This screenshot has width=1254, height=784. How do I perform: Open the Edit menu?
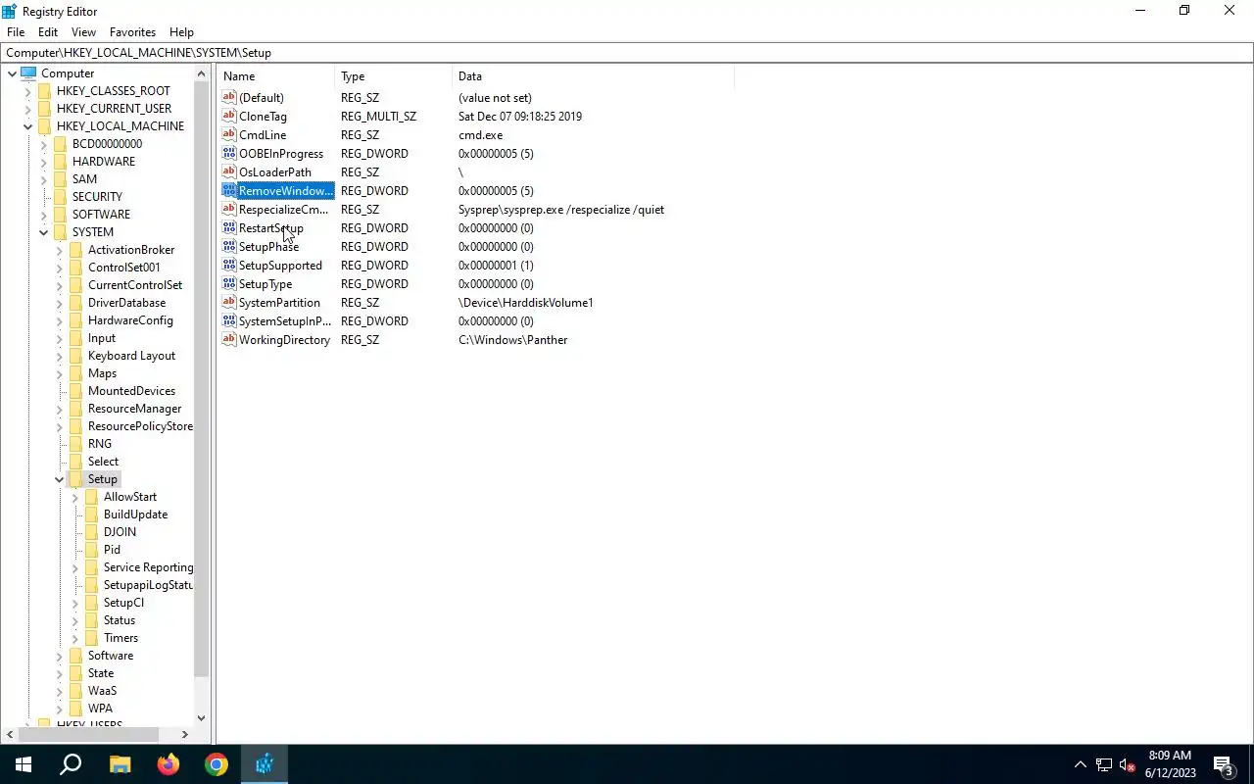click(47, 32)
